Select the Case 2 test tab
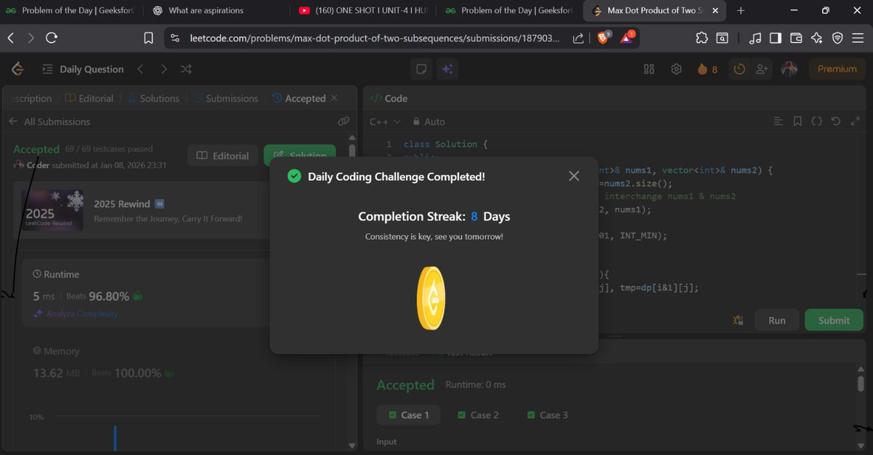The width and height of the screenshot is (873, 455). click(x=478, y=415)
